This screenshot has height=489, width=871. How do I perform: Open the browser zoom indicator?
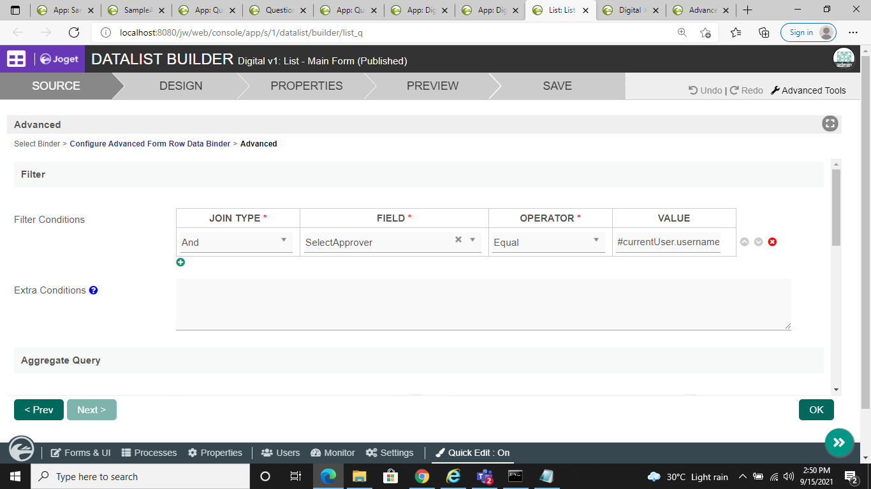pos(682,32)
